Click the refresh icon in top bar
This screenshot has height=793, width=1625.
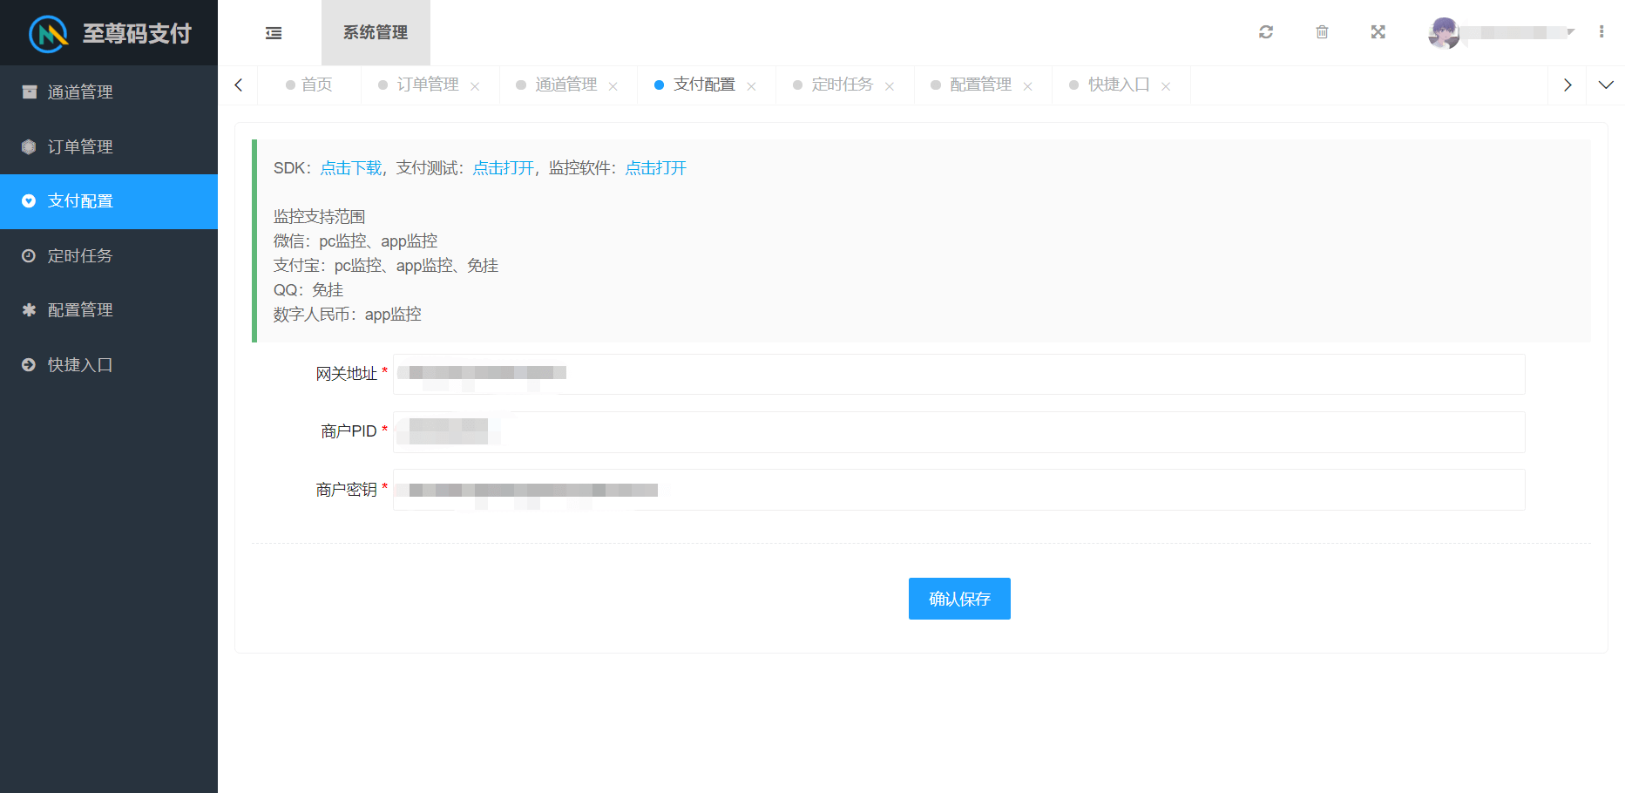(1266, 32)
